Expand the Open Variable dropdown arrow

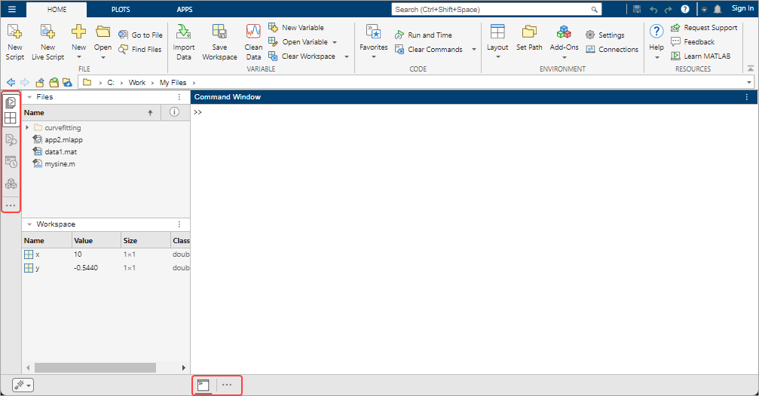point(335,42)
